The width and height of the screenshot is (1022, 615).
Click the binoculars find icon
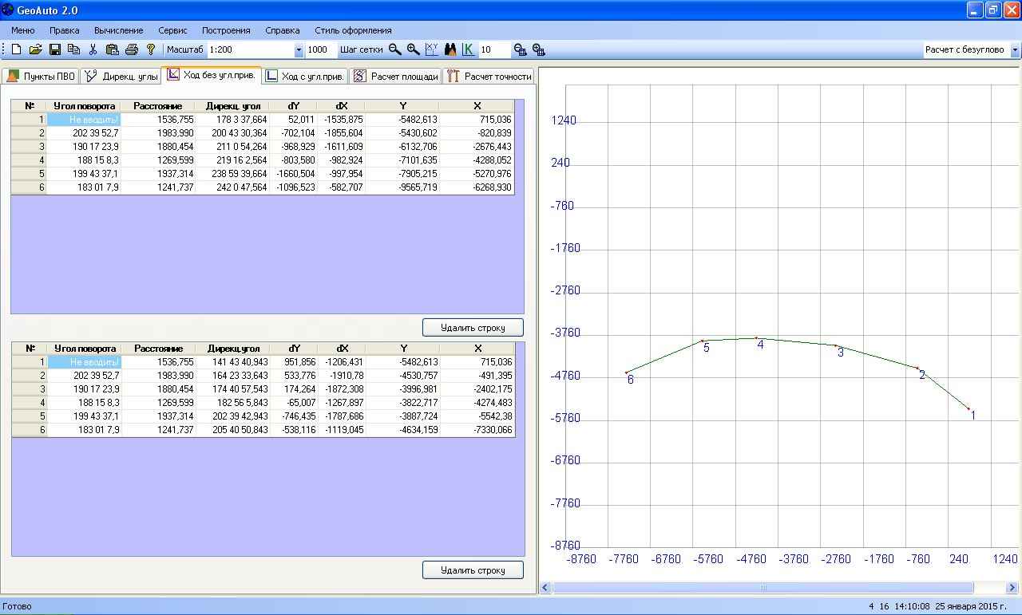point(450,49)
